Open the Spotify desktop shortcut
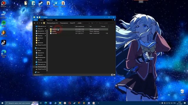Image resolution: width=188 pixels, height=105 pixels. [4, 23]
